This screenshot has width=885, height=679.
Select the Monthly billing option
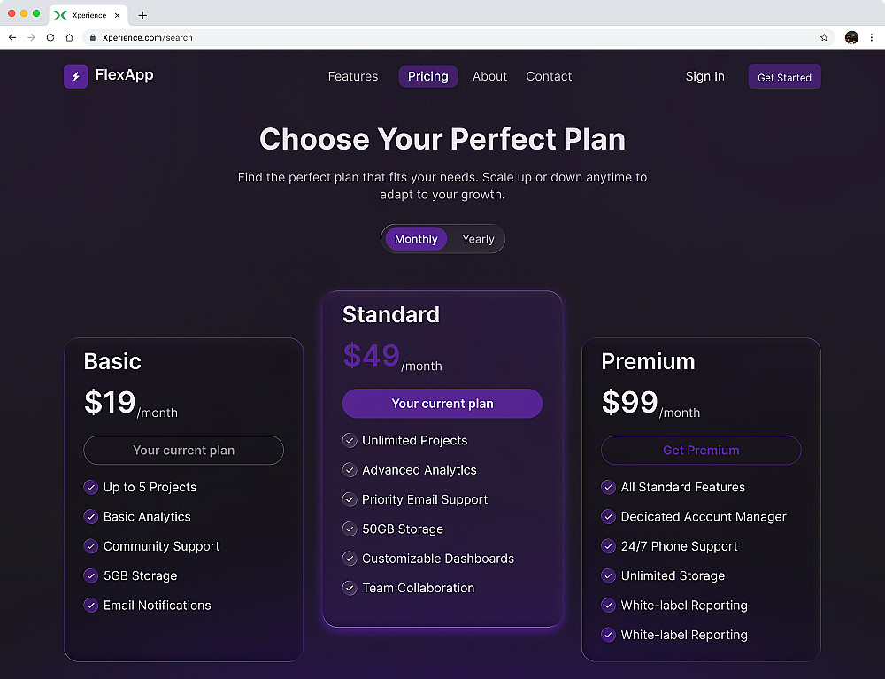point(416,239)
